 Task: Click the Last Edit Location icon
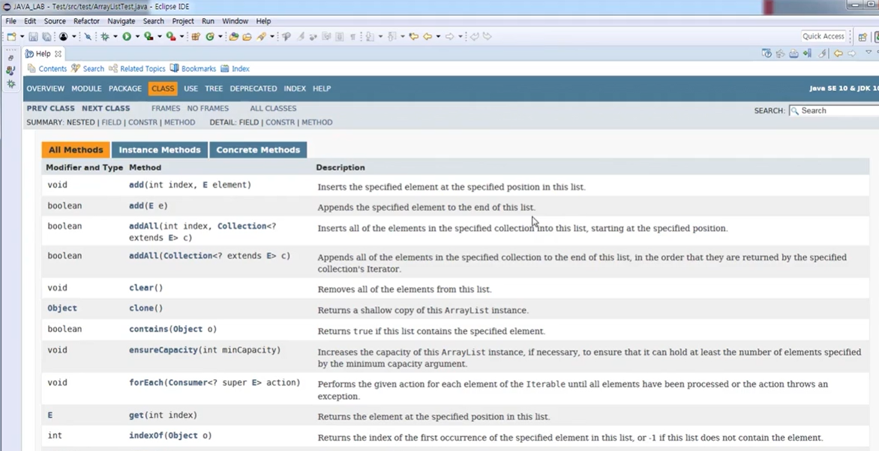coord(414,37)
